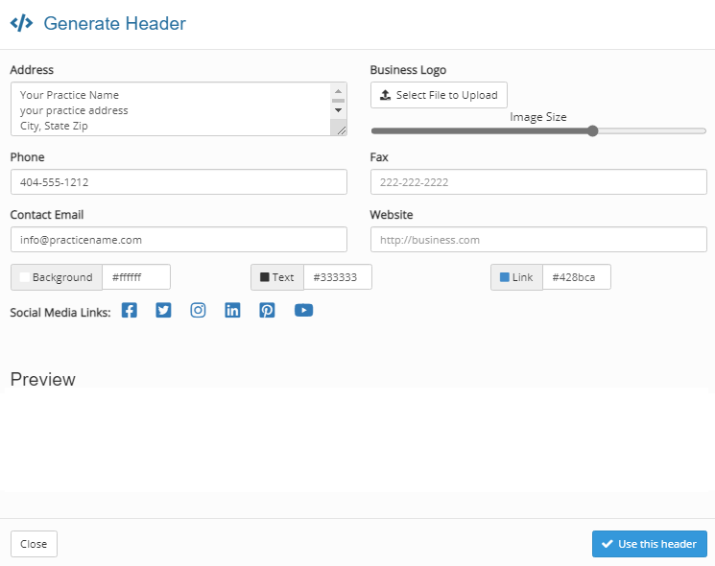
Task: Click the LinkedIn social media icon
Action: (232, 311)
